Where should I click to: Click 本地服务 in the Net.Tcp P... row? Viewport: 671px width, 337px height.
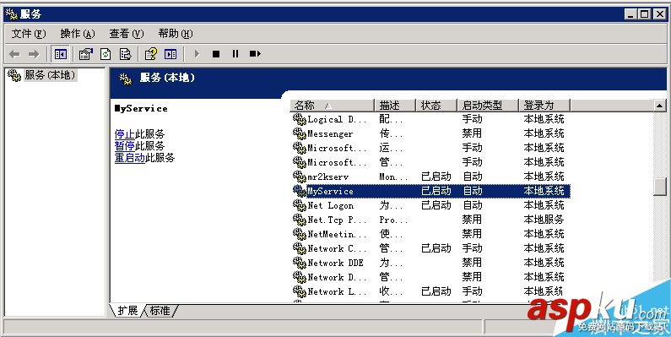tap(544, 220)
